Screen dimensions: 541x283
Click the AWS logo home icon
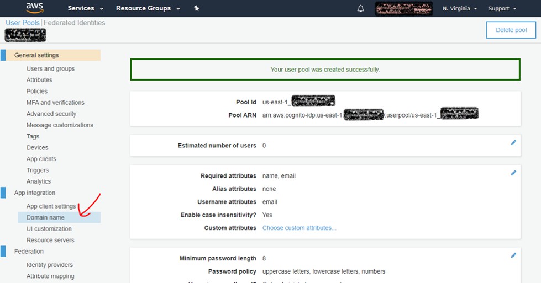point(34,8)
